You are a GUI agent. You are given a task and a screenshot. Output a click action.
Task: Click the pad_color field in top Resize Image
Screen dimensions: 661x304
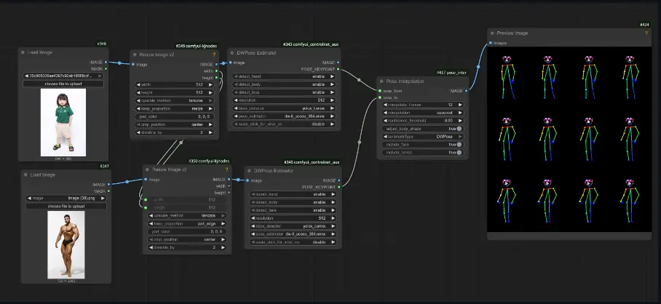(175, 116)
